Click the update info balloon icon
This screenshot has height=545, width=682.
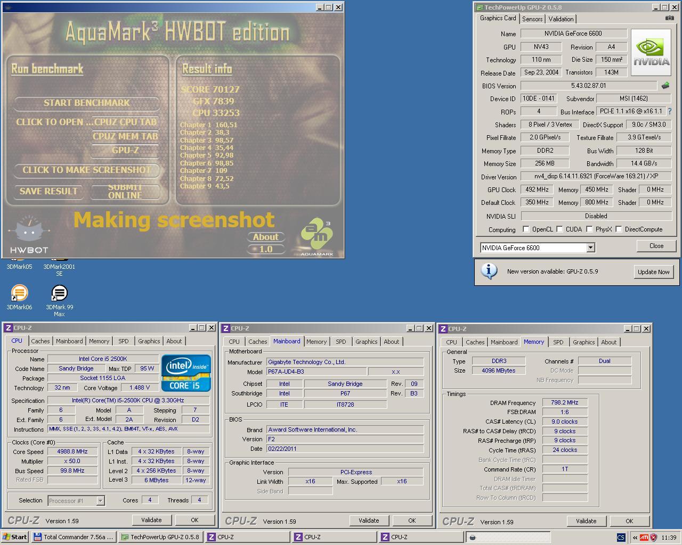(x=489, y=271)
